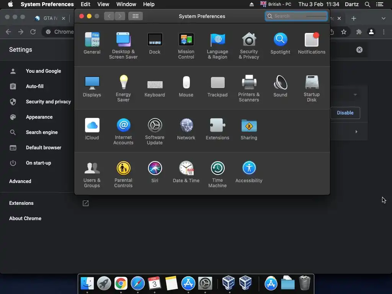Open Chrome profile avatar button
The height and width of the screenshot is (294, 392).
coord(371,32)
